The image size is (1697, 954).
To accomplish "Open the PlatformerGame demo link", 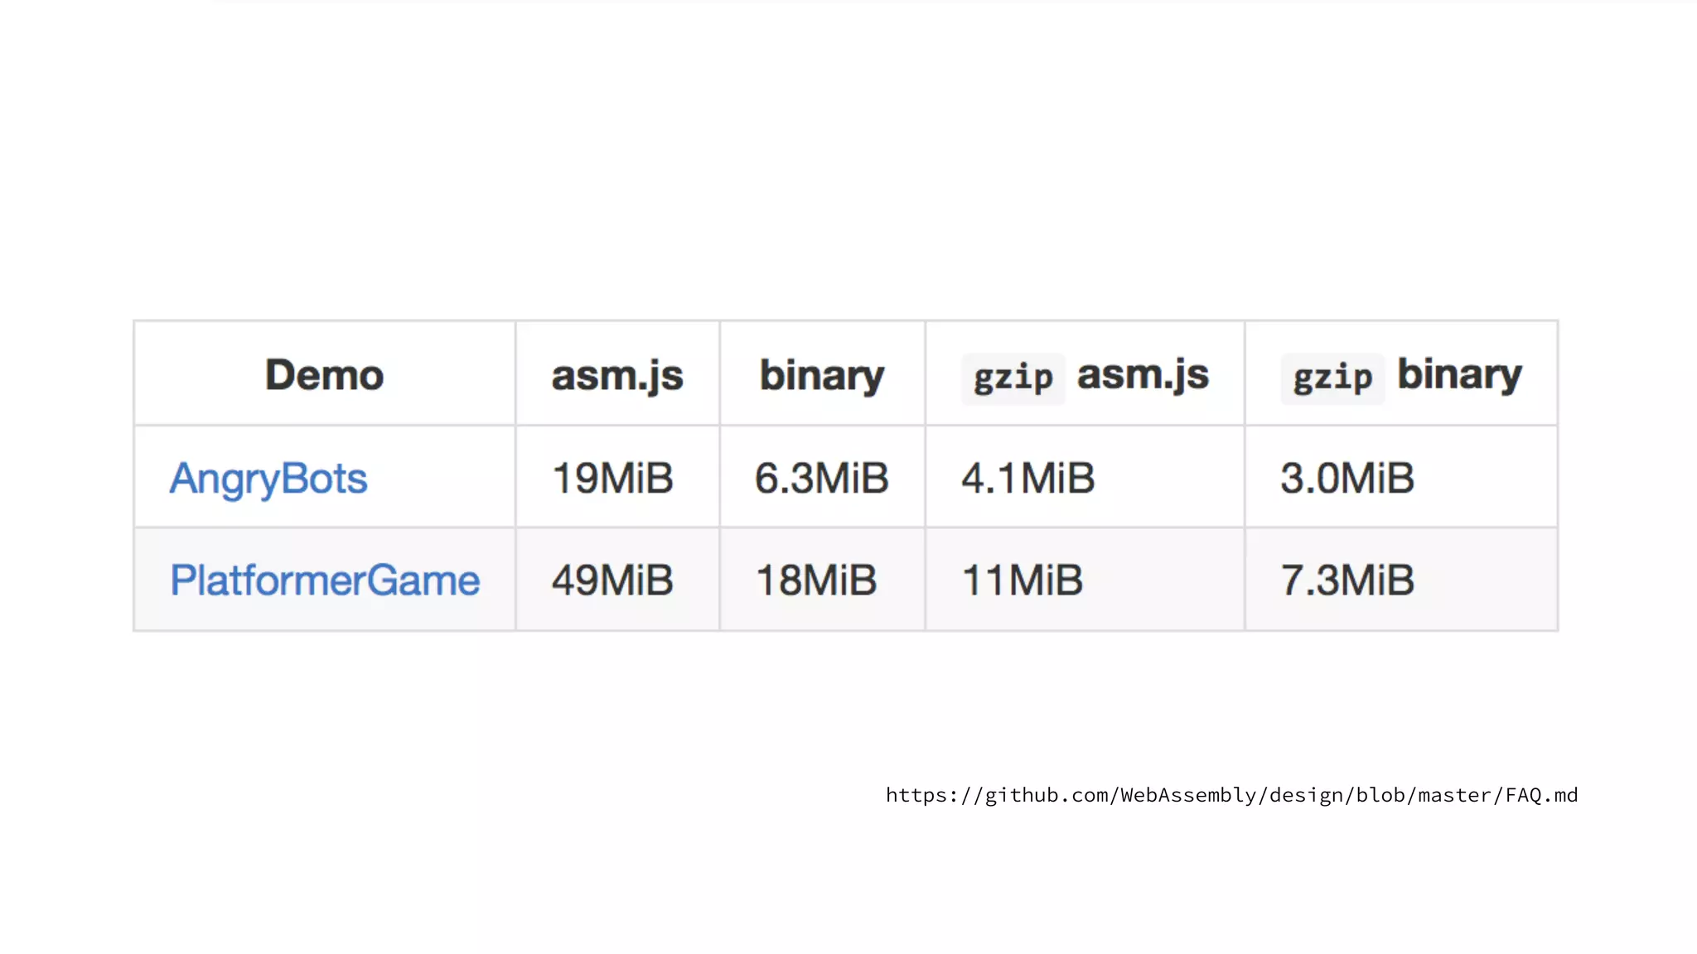I will [x=325, y=581].
